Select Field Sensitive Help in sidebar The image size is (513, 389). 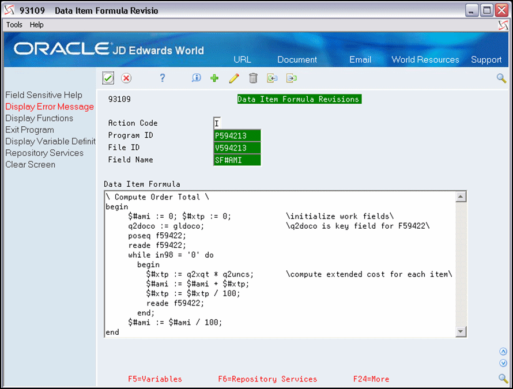point(44,95)
